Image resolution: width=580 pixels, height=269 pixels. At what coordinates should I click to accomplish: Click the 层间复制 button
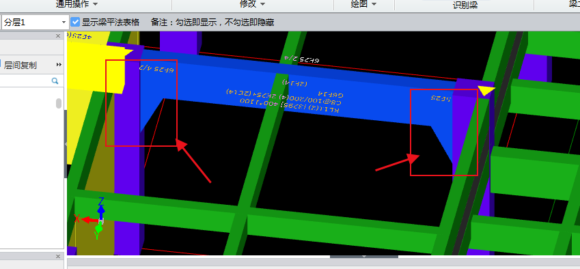tap(20, 65)
